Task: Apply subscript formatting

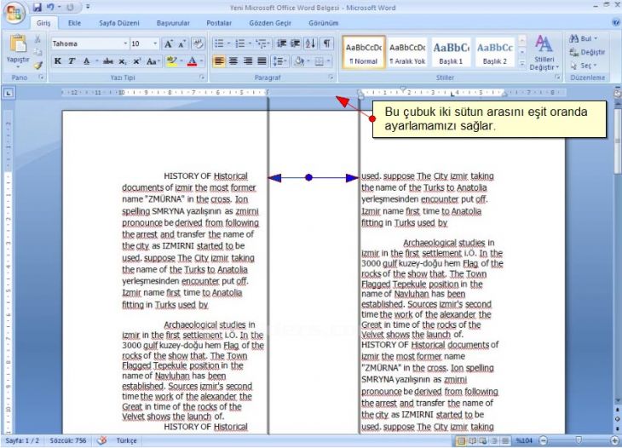Action: pos(123,61)
